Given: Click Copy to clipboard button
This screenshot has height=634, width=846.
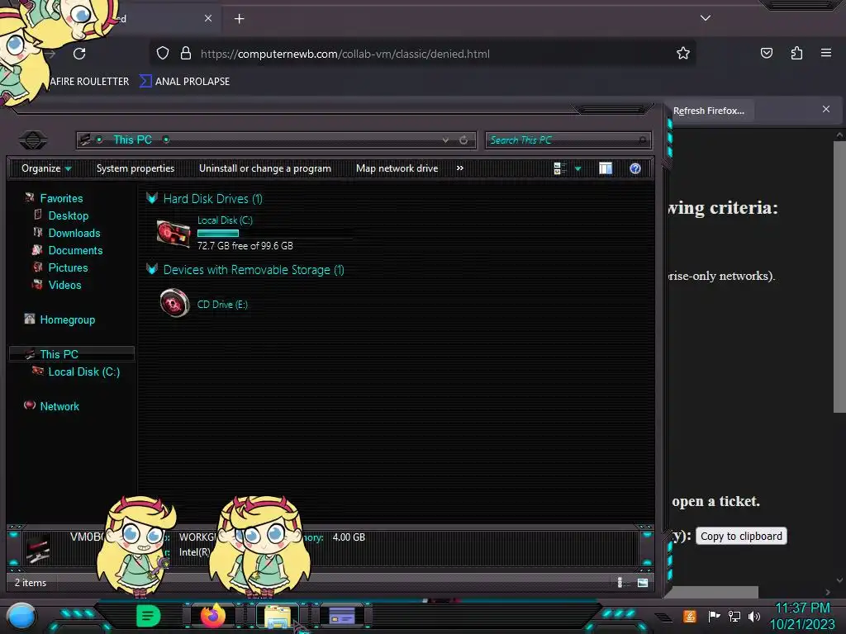Looking at the screenshot, I should 741,536.
